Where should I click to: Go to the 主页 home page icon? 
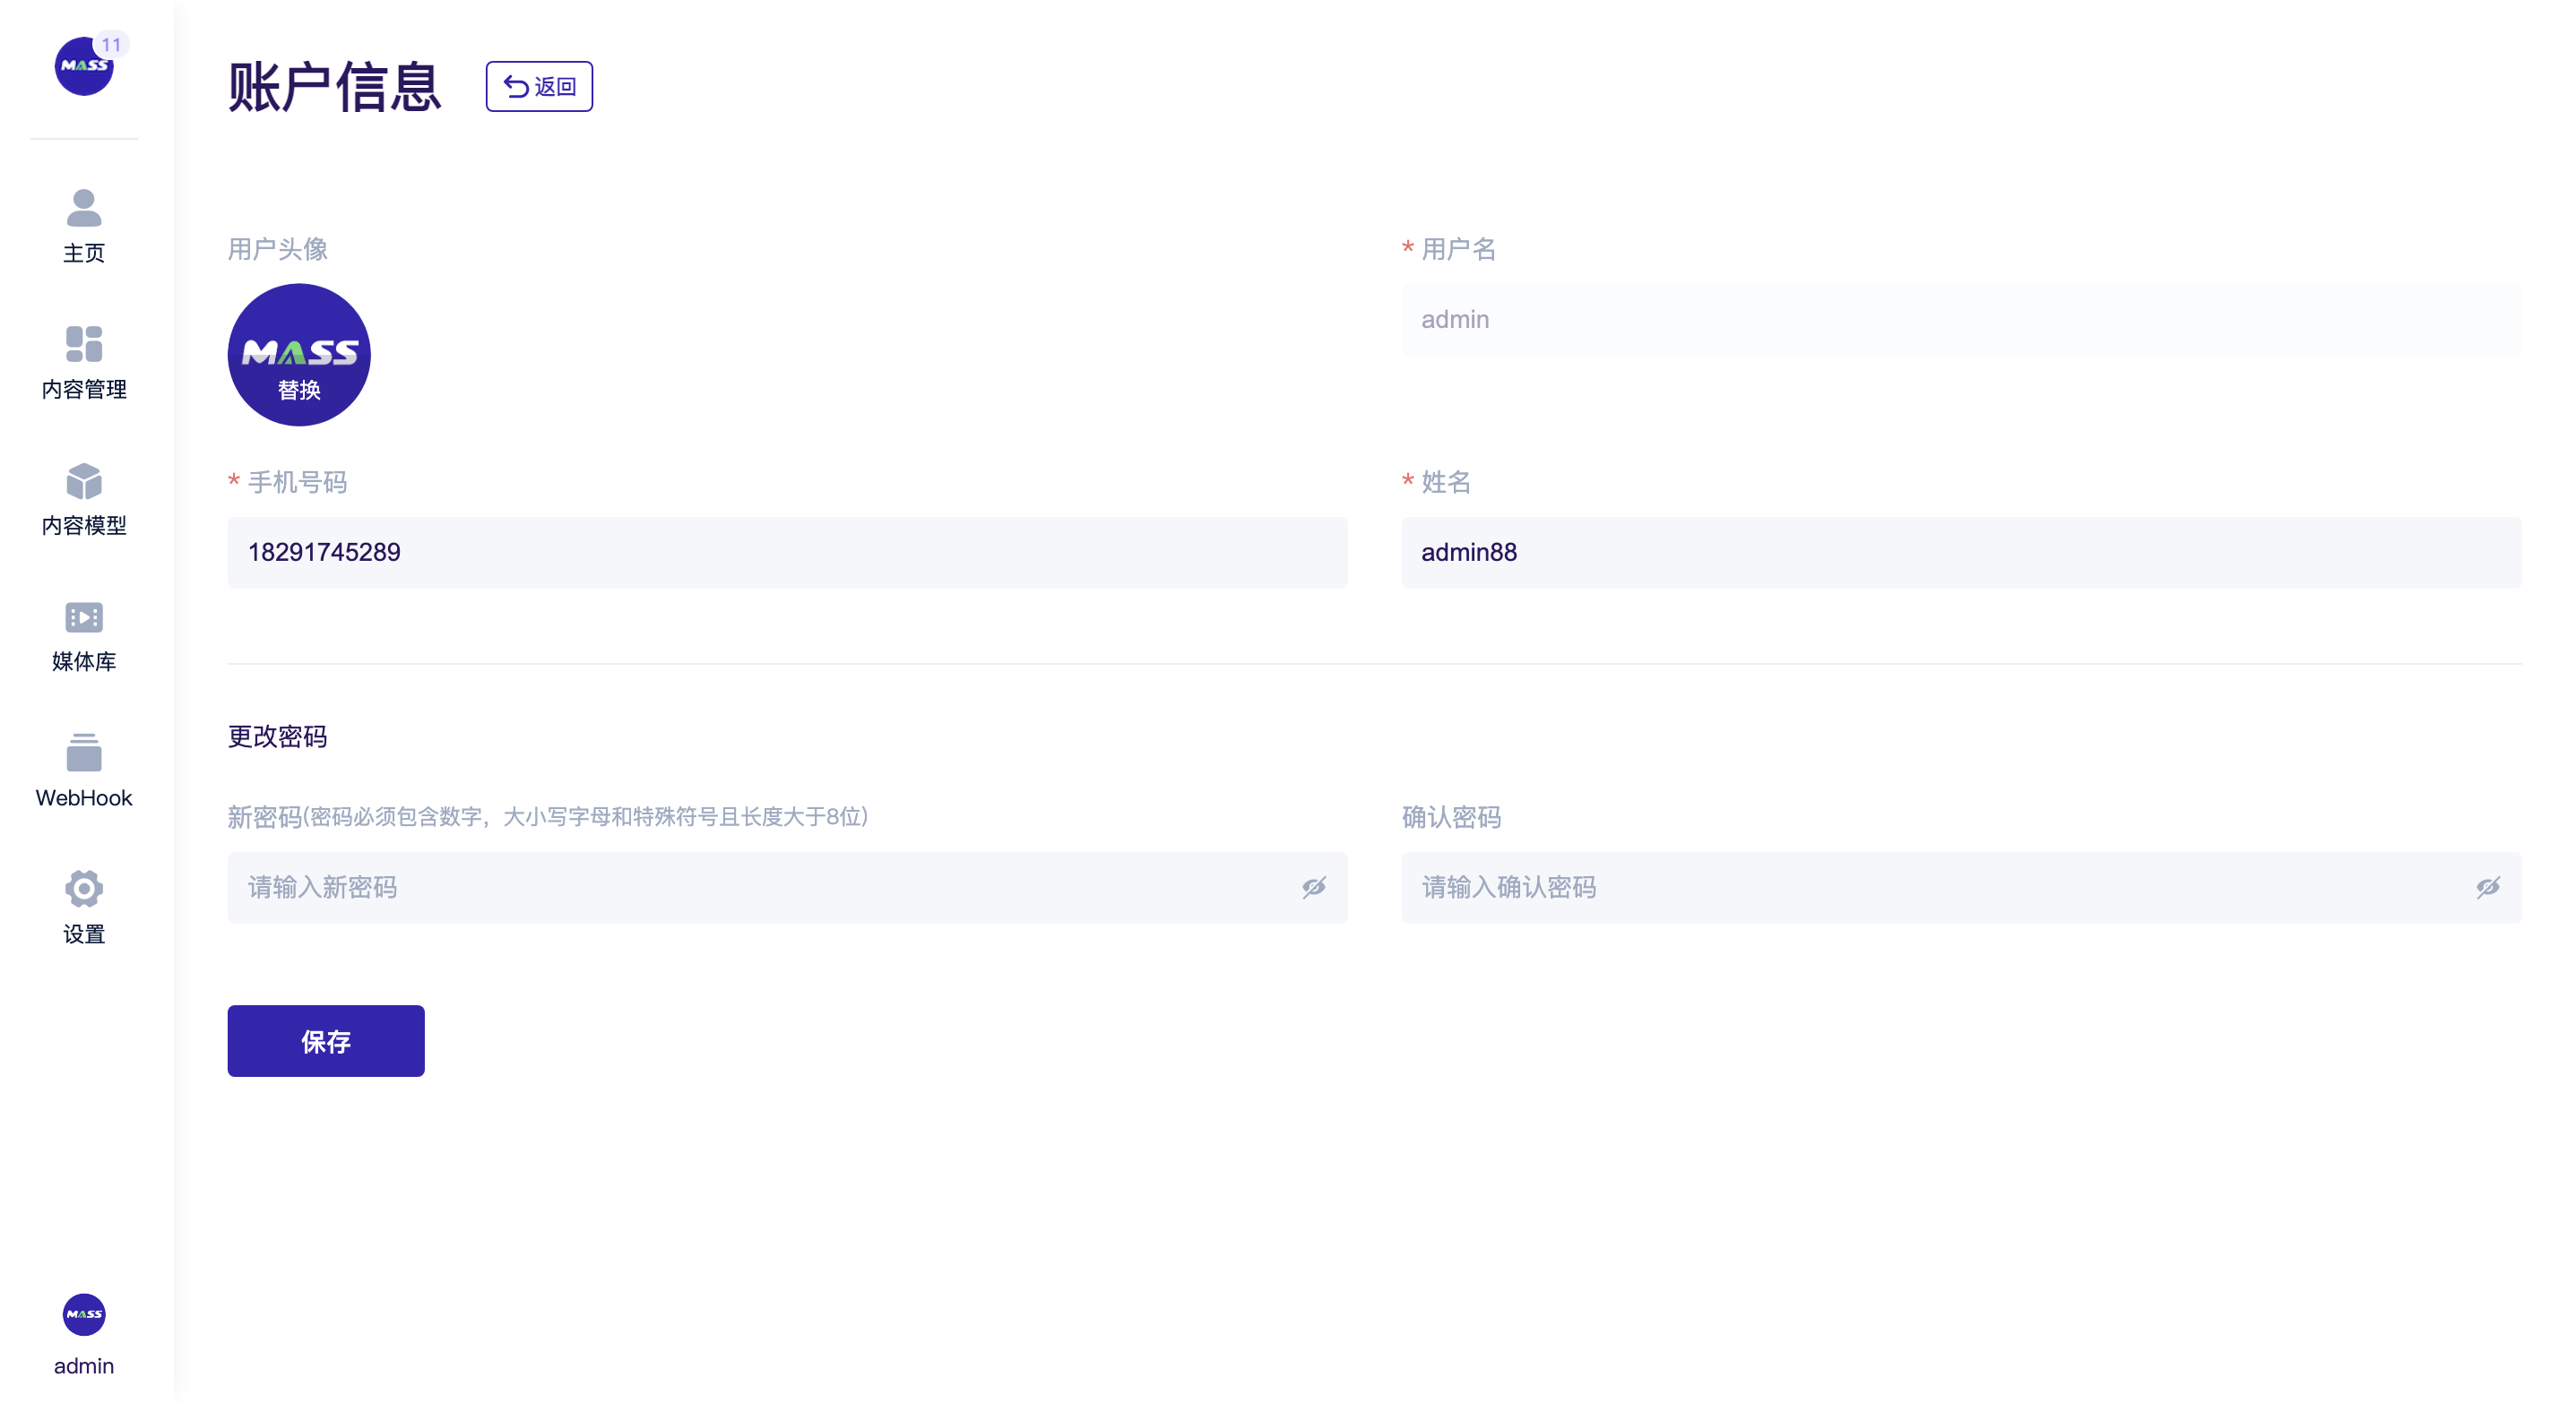pos(84,208)
